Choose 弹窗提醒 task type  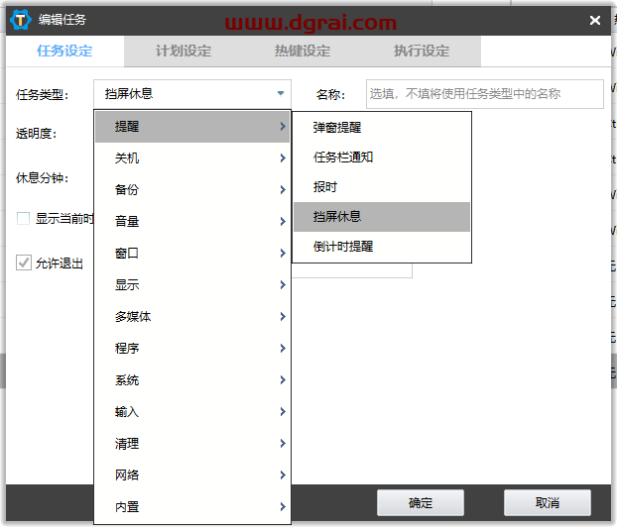(x=382, y=128)
